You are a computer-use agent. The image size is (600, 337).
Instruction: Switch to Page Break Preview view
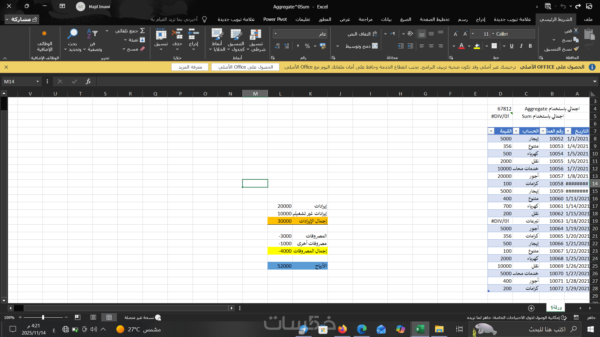click(x=77, y=317)
